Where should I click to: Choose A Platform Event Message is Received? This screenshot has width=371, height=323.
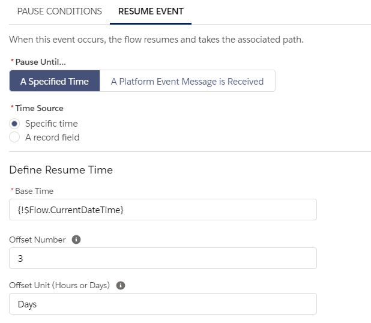click(x=187, y=82)
